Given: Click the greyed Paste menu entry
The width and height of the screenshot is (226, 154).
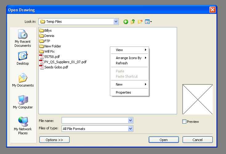Looking at the screenshot, I should (x=129, y=71).
